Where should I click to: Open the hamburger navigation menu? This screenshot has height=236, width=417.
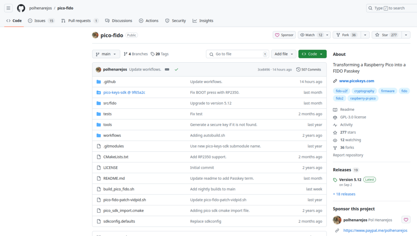[x=8, y=8]
